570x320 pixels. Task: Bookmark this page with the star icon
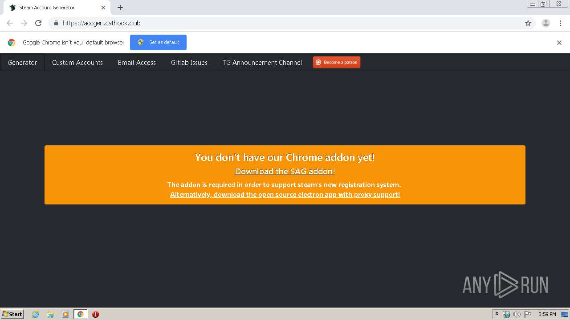pos(528,23)
